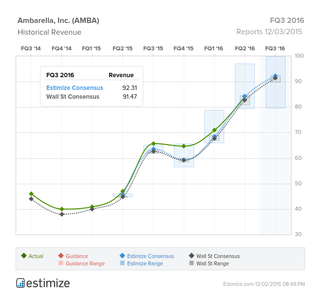Viewport: 329px width, 303px height.
Task: Click the Estimize.com timestamp text
Action: point(264,284)
